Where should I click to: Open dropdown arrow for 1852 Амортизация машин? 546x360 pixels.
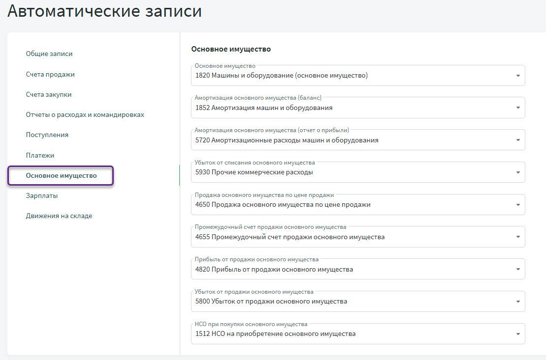tap(518, 108)
